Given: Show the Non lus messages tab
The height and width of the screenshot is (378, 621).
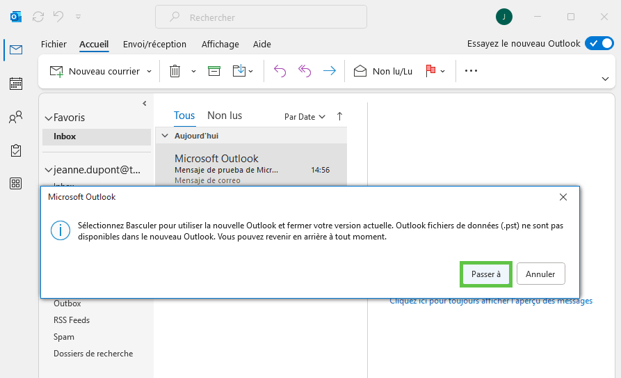Looking at the screenshot, I should coord(225,116).
